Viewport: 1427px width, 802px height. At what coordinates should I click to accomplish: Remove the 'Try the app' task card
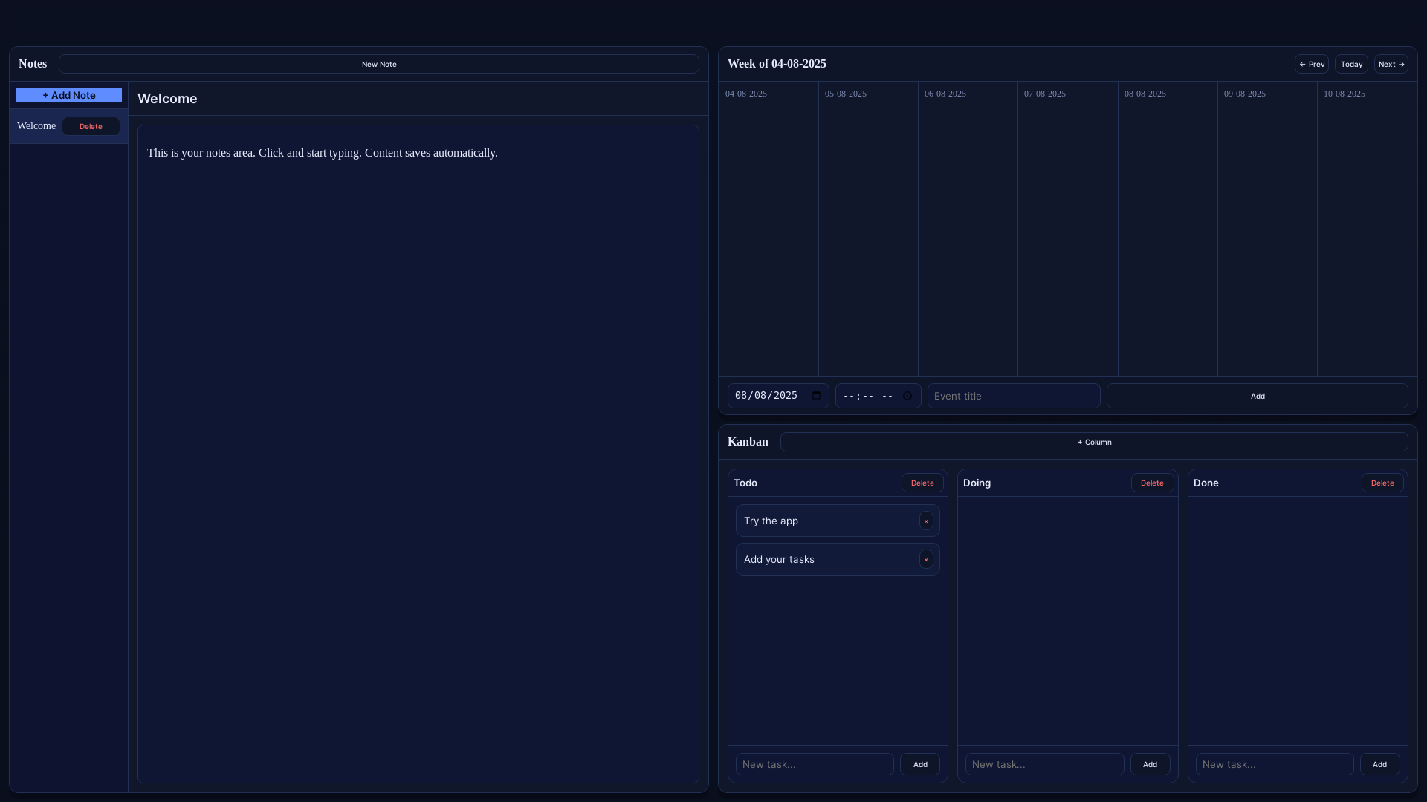926,521
